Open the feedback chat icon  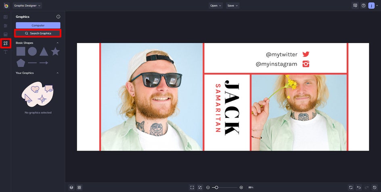click(355, 6)
